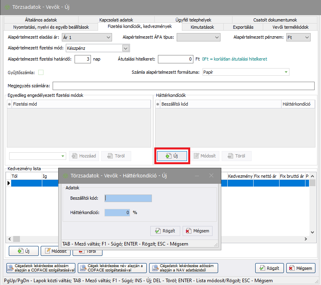Switch to the Csatolt dokumentumok tab
The height and width of the screenshot is (285, 321).
coord(275,20)
